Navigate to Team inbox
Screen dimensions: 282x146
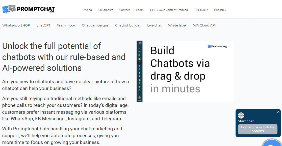[x=66, y=25]
